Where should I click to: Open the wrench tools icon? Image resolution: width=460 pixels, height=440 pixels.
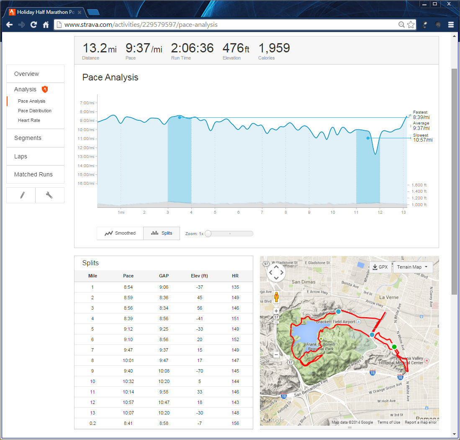coord(49,195)
